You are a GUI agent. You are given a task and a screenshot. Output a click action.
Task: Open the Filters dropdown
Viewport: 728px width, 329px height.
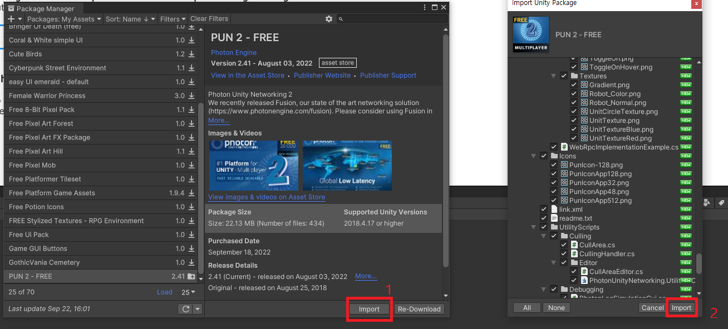(173, 19)
